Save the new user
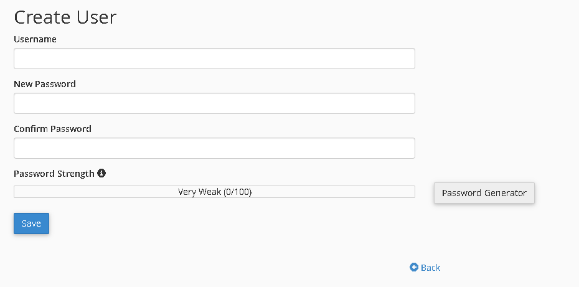The width and height of the screenshot is (579, 287). pyautogui.click(x=31, y=223)
